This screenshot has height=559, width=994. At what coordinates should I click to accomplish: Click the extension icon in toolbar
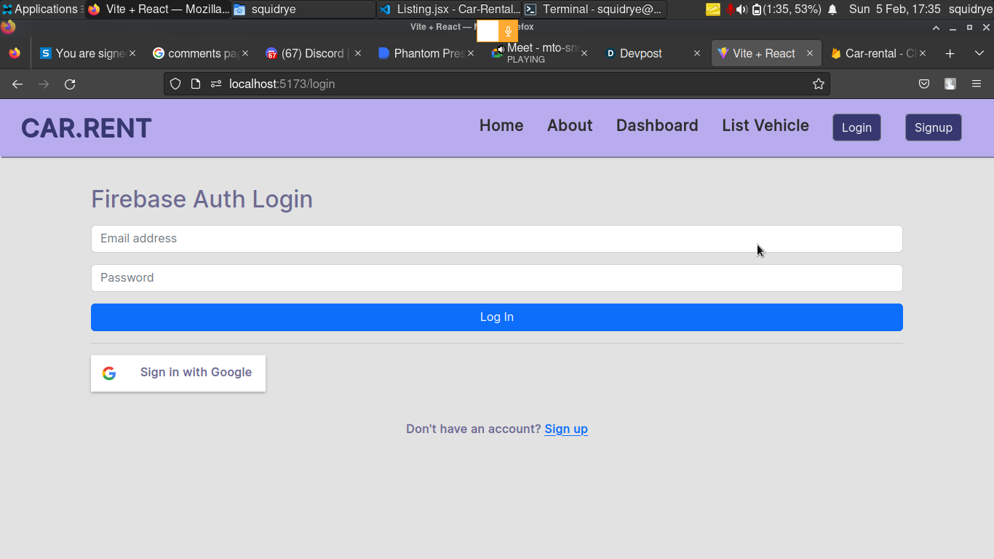(x=950, y=84)
